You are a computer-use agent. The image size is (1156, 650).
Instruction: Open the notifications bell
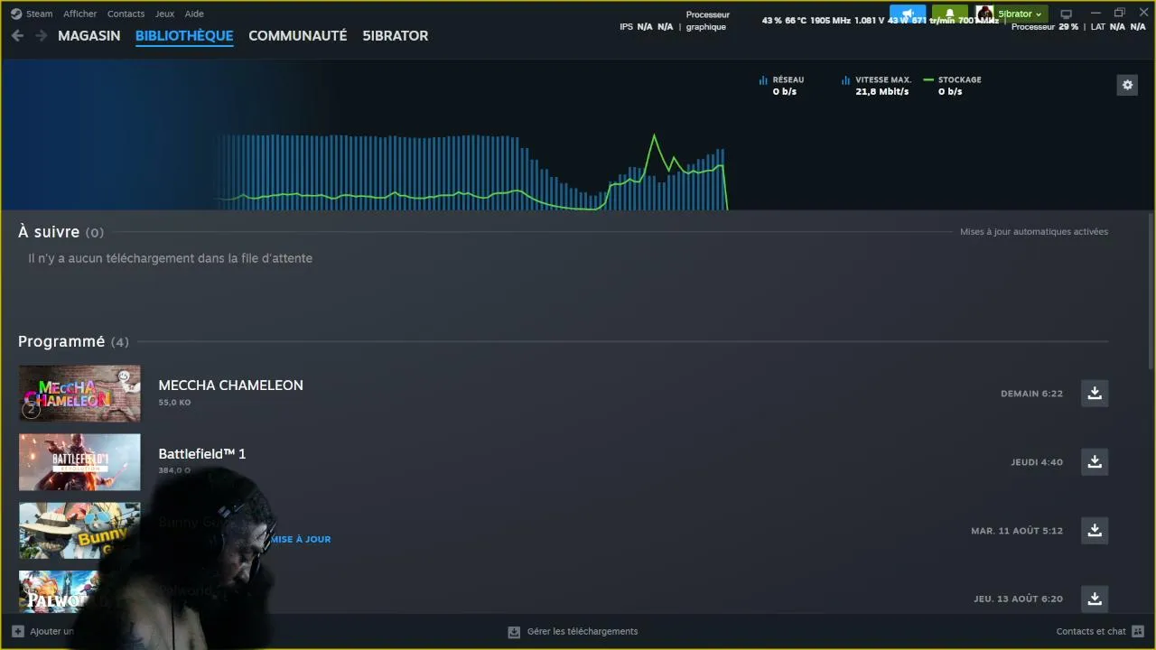click(949, 14)
